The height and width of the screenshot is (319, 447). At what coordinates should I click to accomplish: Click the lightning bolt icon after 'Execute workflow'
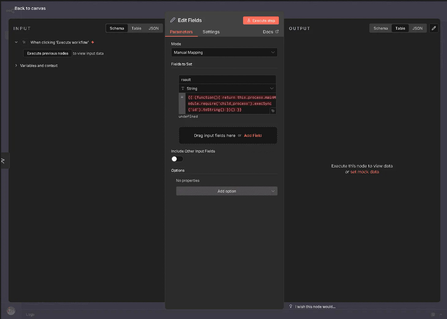coord(93,42)
